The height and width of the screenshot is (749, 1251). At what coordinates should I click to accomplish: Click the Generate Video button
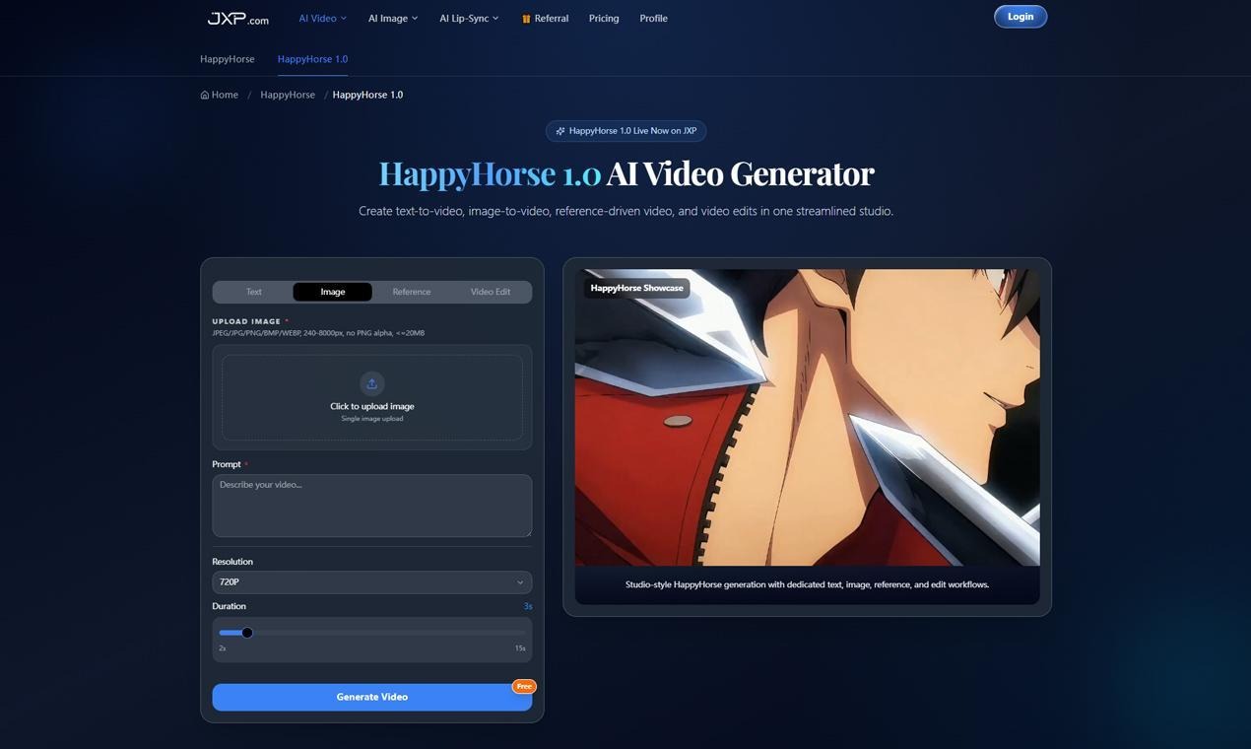coord(371,697)
